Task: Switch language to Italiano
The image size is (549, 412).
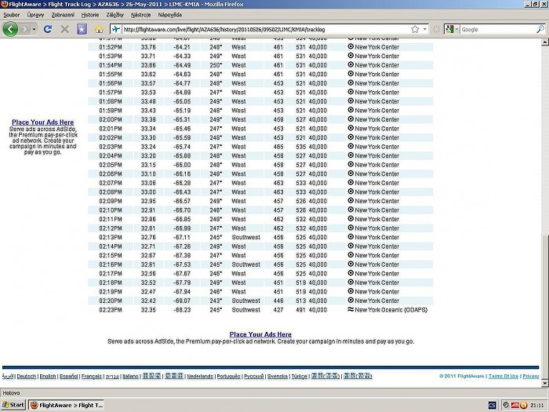Action: pyautogui.click(x=131, y=376)
